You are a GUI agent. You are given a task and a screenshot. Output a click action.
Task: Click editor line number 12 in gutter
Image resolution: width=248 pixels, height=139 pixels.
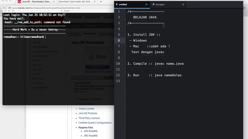[118, 75]
